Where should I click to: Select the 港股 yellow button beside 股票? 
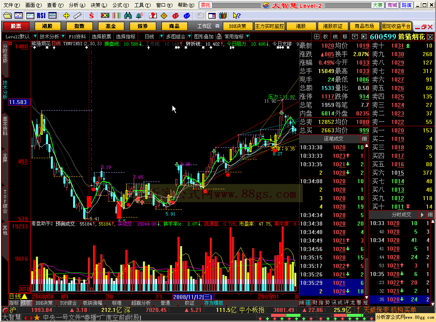48,26
